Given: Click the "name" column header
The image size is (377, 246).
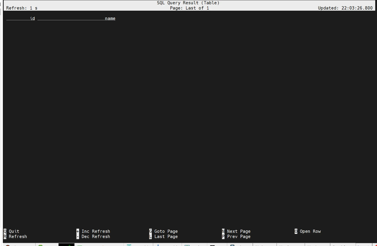Looking at the screenshot, I should point(110,19).
